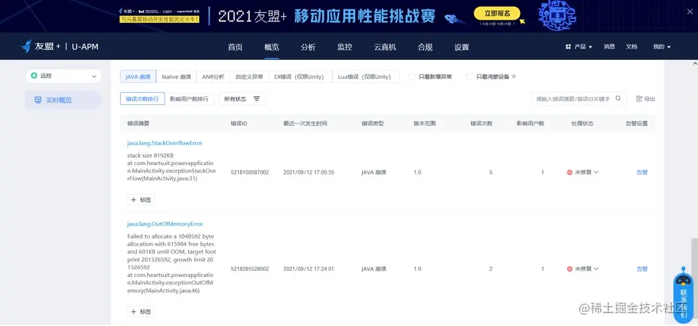Viewport: 698px width, 326px height.
Task: Change 未修复 status for StackOverflowError row
Action: coord(583,172)
